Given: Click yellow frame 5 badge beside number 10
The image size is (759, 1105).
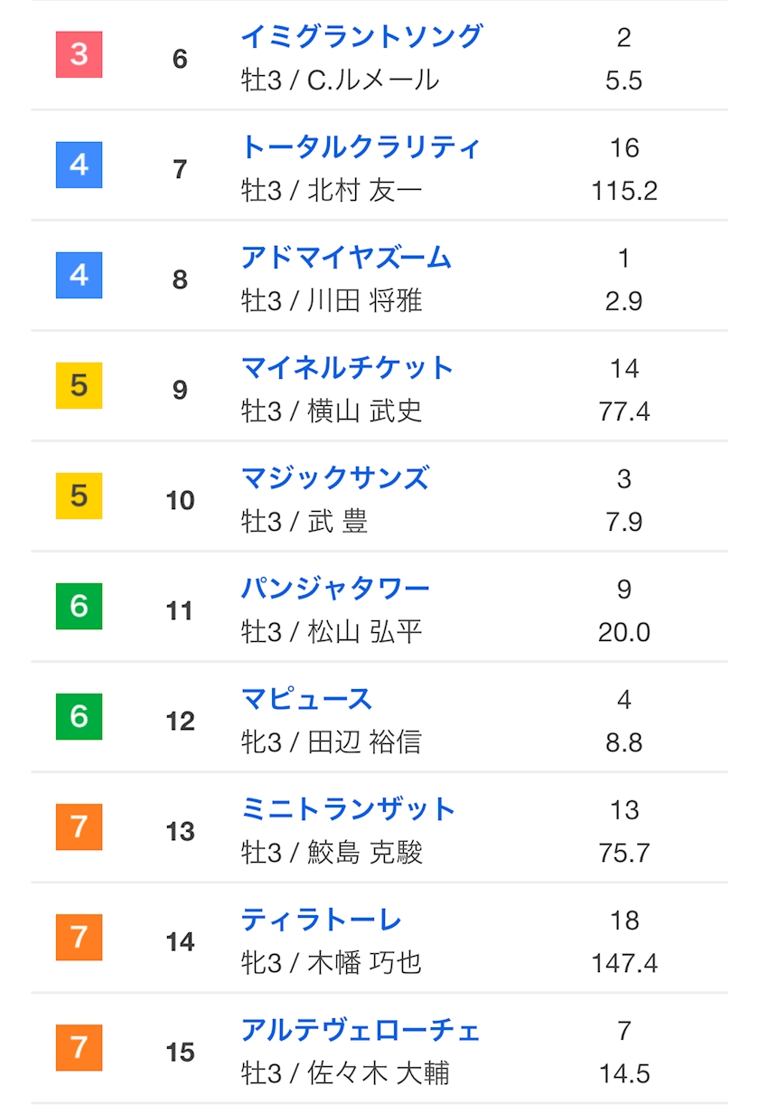Looking at the screenshot, I should [x=80, y=496].
